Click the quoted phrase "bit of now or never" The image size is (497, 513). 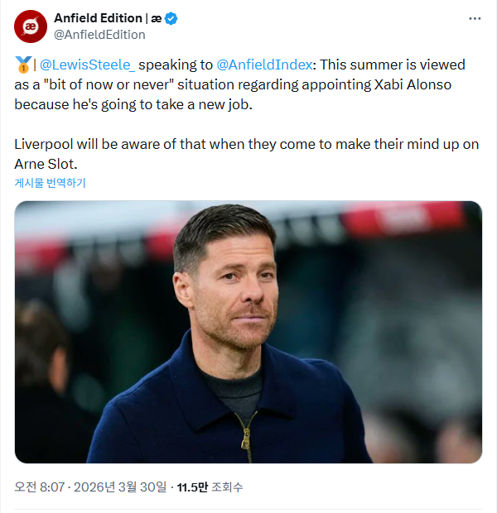click(101, 84)
